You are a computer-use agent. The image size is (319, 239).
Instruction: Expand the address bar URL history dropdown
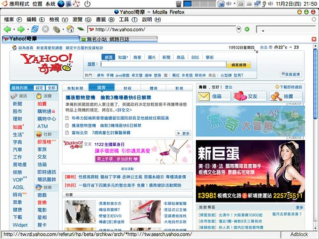(239, 29)
